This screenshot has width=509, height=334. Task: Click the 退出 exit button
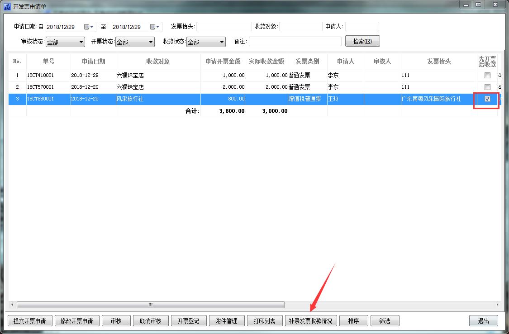tap(483, 321)
